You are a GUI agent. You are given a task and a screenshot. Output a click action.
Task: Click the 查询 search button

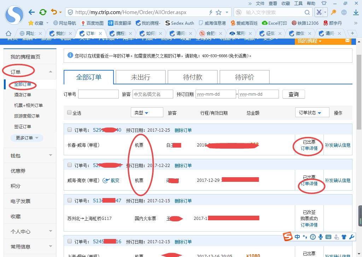[294, 94]
